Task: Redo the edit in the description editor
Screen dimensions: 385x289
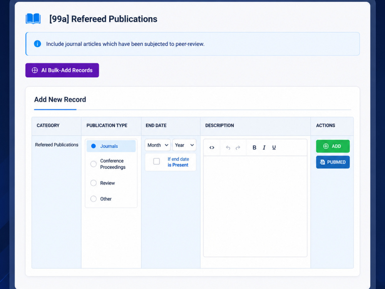Action: coord(238,148)
